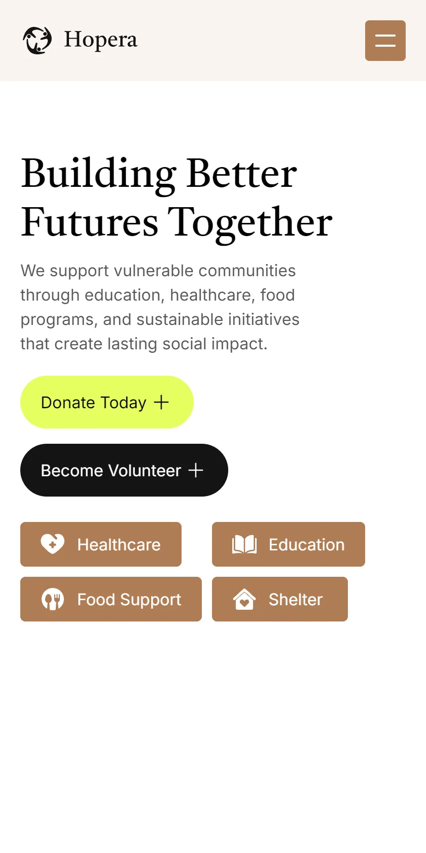426x853 pixels.
Task: Click the Become Volunteer button
Action: coord(124,470)
